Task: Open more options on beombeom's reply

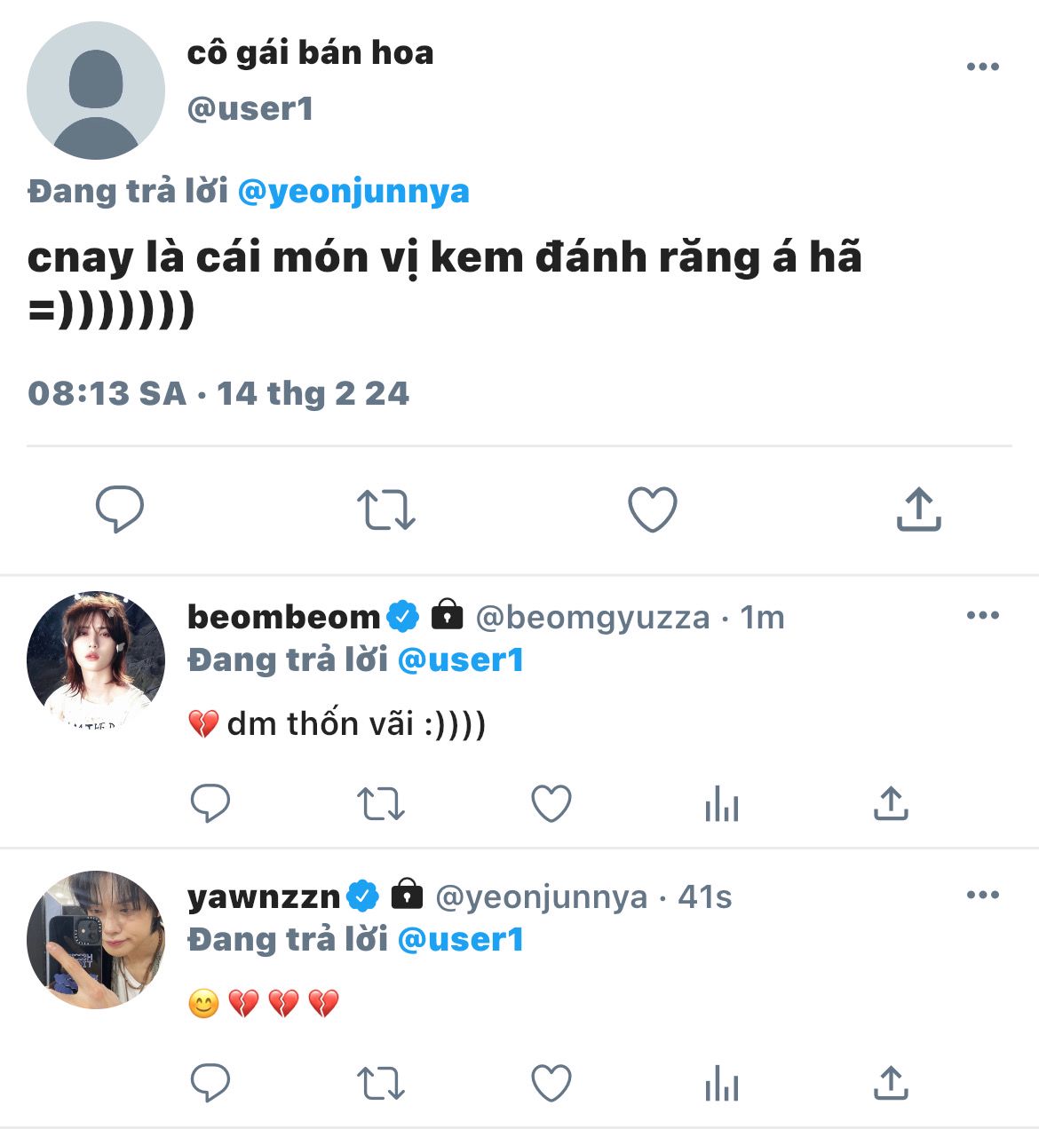Action: [982, 615]
